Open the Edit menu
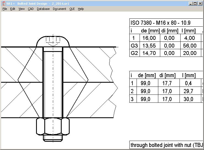The height and width of the screenshot is (150, 204). pos(13,9)
